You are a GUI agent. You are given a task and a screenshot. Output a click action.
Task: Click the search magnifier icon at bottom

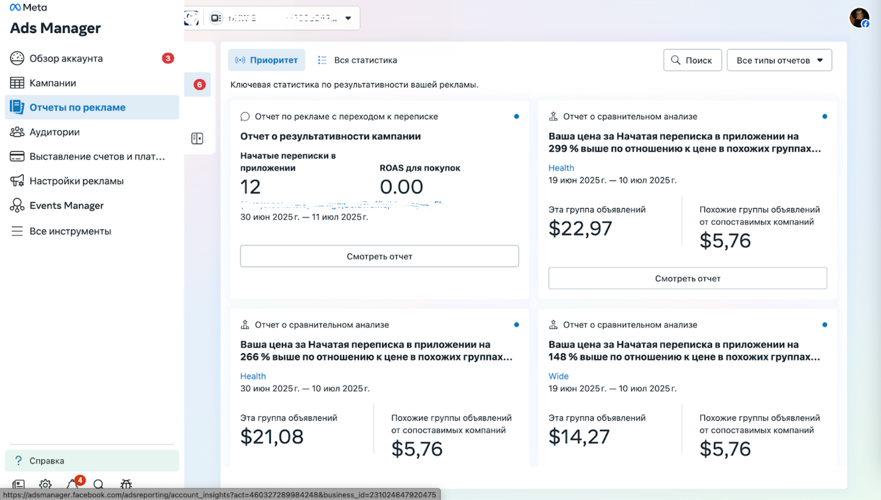pos(99,485)
